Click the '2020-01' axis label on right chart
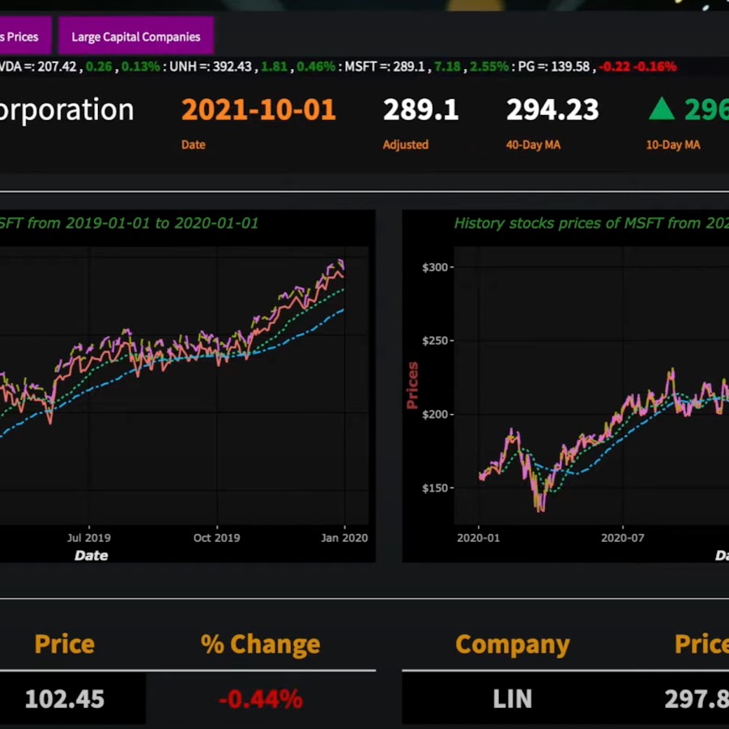Screen dimensions: 729x729 (478, 538)
